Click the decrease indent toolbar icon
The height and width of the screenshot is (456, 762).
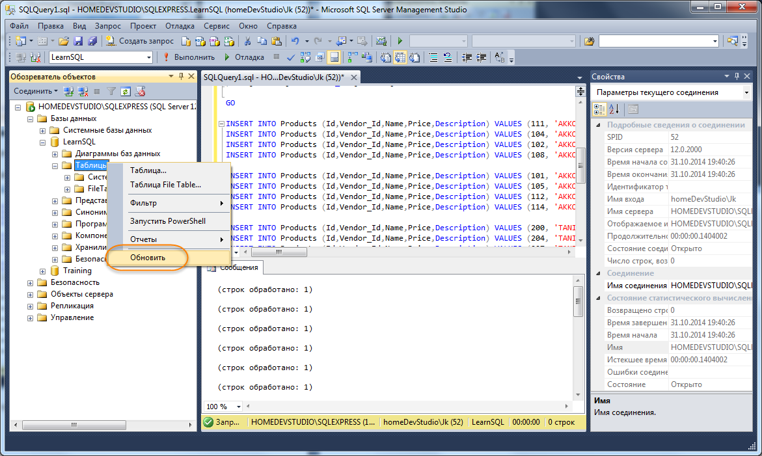(467, 57)
